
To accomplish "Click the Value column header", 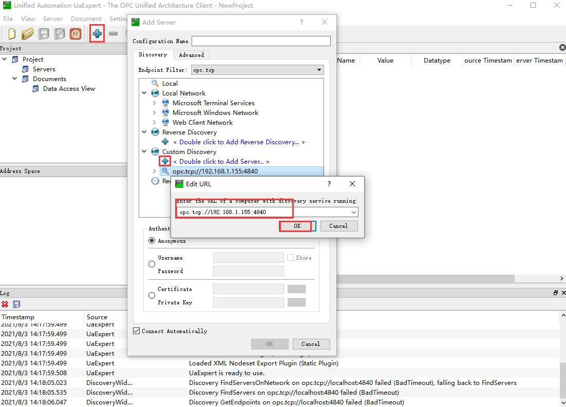I will point(385,60).
